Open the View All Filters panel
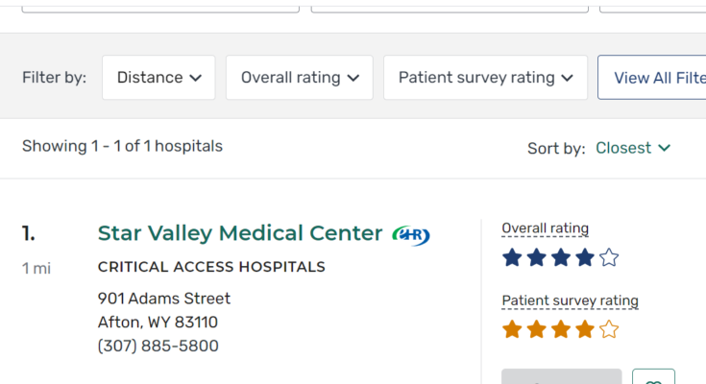 coord(658,78)
